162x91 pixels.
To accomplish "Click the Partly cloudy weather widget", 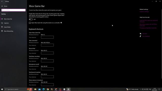I will pos(132,89).
